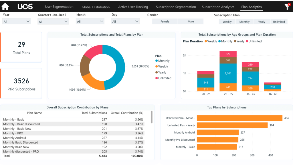
Task: Click the clear filters funnel icon
Action: click(x=287, y=7)
